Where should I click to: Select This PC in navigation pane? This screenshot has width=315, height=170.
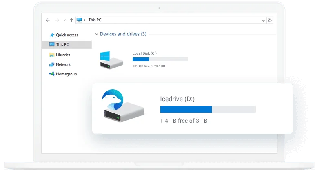tap(67, 44)
